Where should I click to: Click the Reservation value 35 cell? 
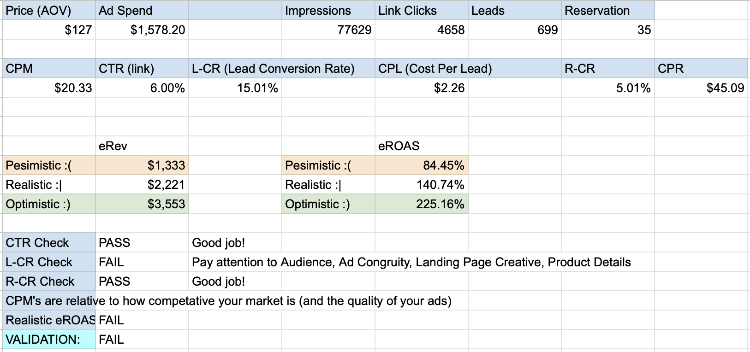point(608,30)
